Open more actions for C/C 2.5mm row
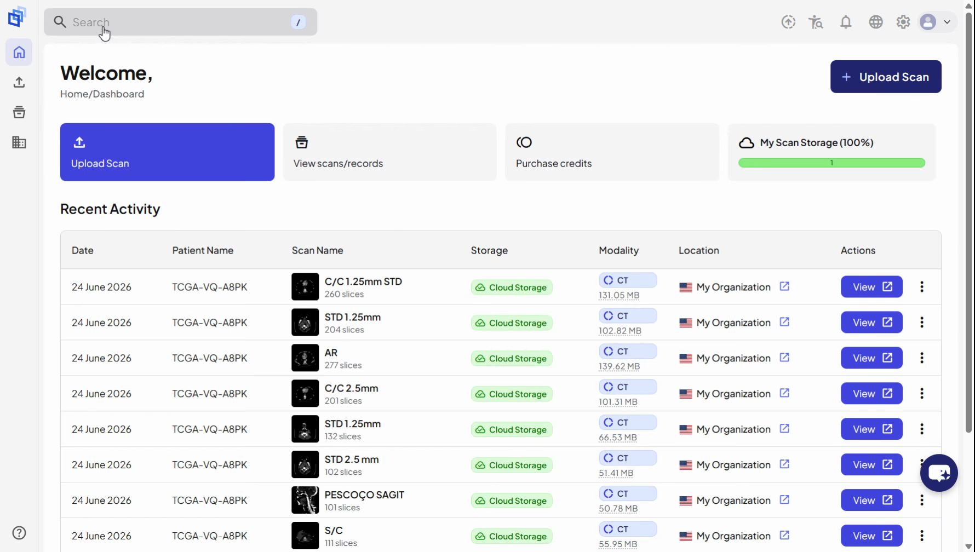 [x=922, y=394]
